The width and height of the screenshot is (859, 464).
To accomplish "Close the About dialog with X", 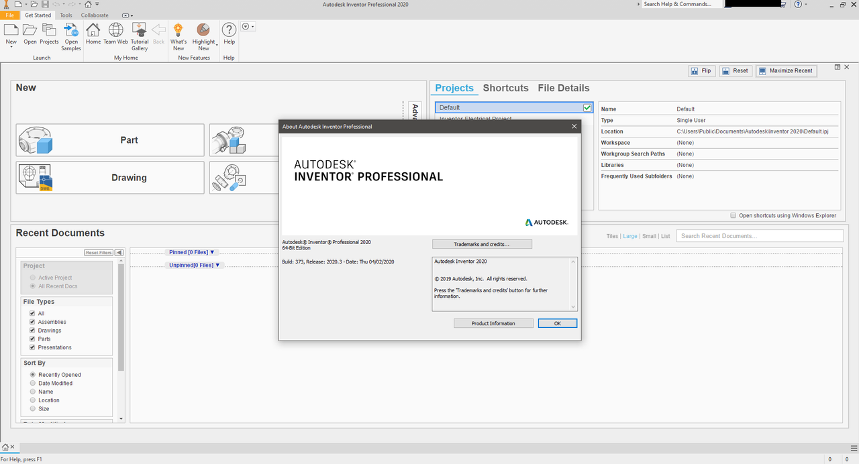I will (x=574, y=126).
